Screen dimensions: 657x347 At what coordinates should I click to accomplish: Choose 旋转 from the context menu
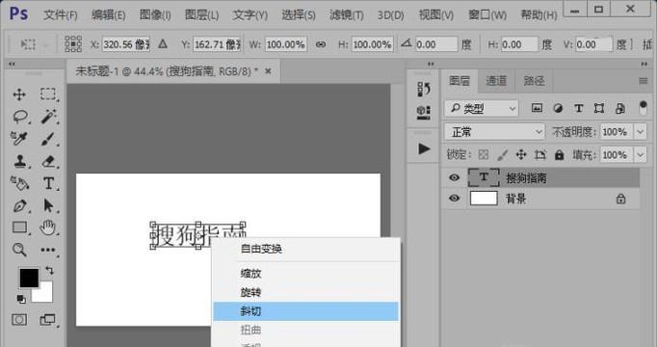click(x=306, y=292)
